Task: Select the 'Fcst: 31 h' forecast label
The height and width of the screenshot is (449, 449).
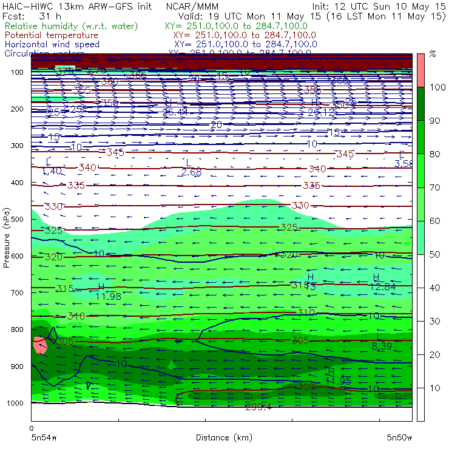Action: (32, 16)
